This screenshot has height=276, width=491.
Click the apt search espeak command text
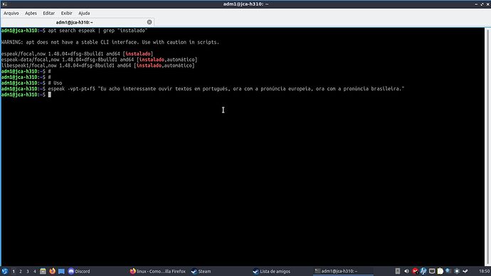coord(97,31)
